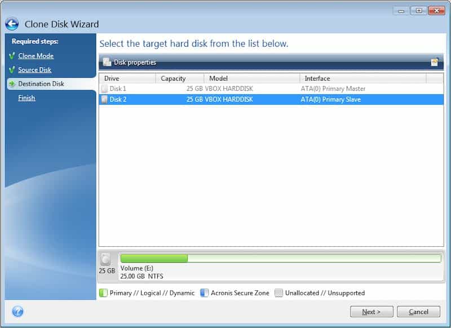Click the Next button
451x328 pixels.
(372, 312)
